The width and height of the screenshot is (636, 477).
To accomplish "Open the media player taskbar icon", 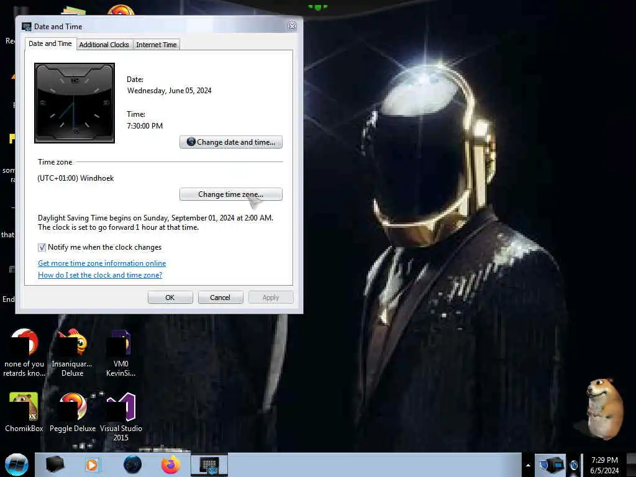I will click(x=92, y=465).
